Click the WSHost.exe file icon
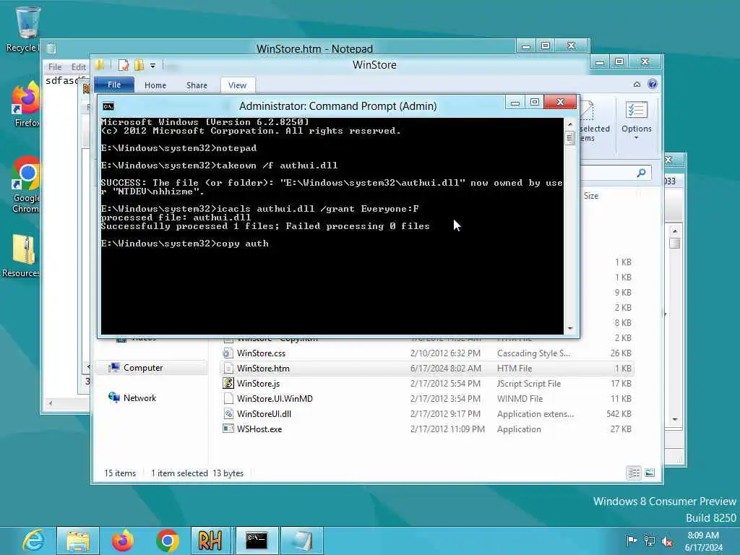Viewport: 740px width, 555px height. pyautogui.click(x=228, y=429)
